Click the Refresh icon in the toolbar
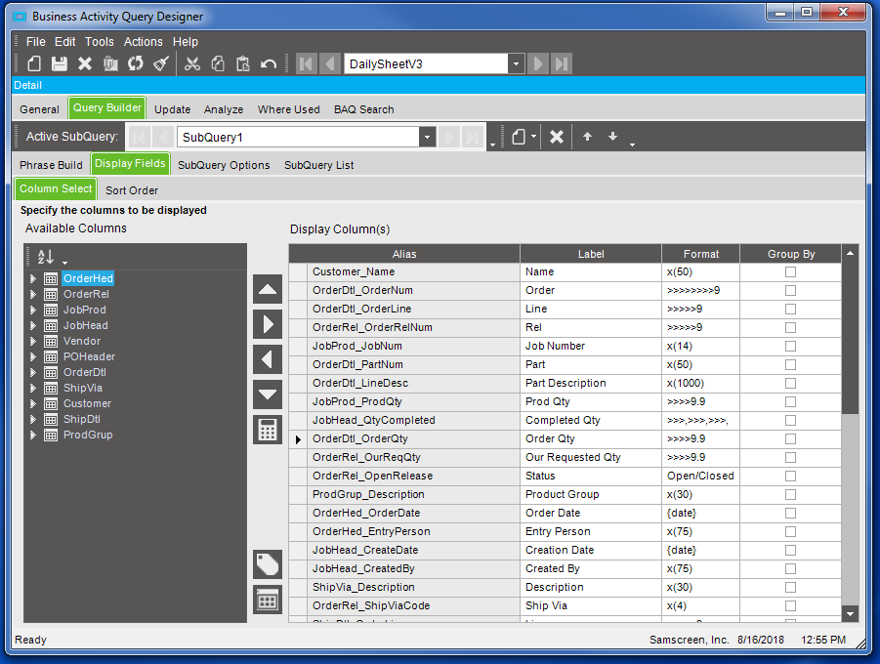The height and width of the screenshot is (664, 880). tap(136, 63)
